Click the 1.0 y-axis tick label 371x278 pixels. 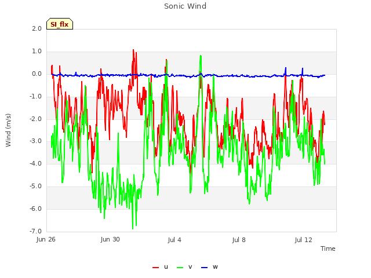(37, 52)
